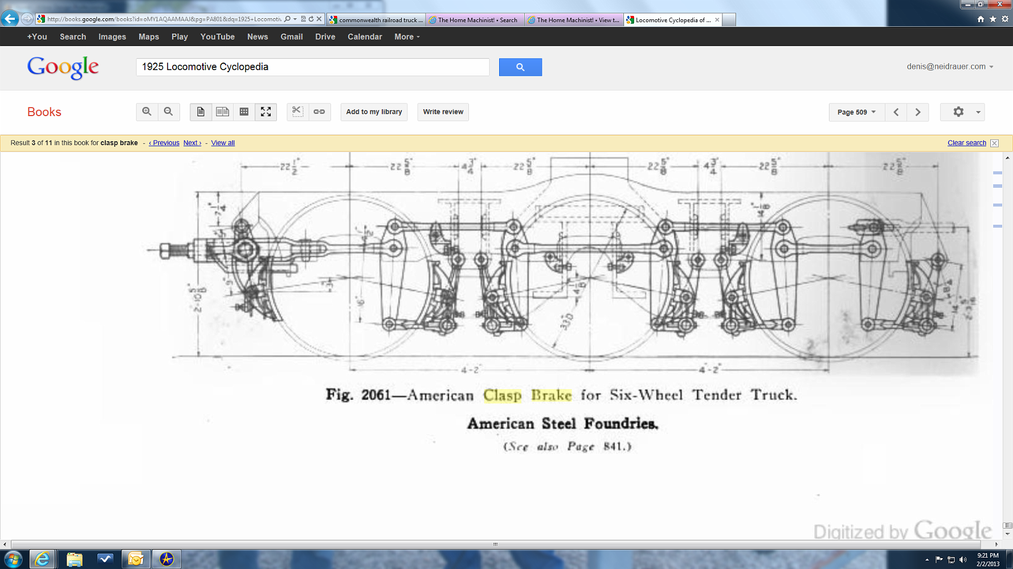Expand settings dropdown arrow beside gear
Image resolution: width=1013 pixels, height=569 pixels.
[978, 112]
